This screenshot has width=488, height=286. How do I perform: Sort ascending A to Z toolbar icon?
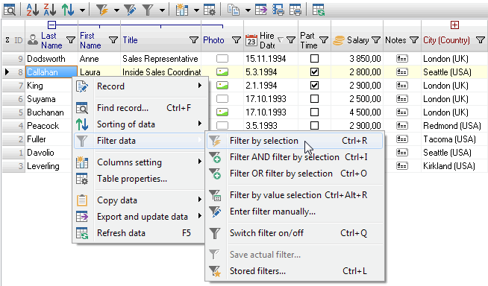point(33,10)
